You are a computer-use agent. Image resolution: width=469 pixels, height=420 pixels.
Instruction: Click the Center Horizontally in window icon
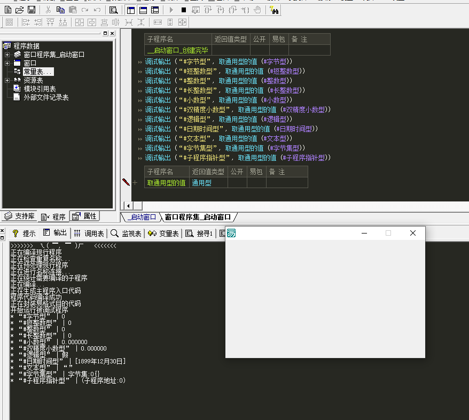click(x=80, y=22)
